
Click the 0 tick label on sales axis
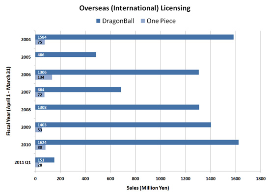(x=35, y=179)
